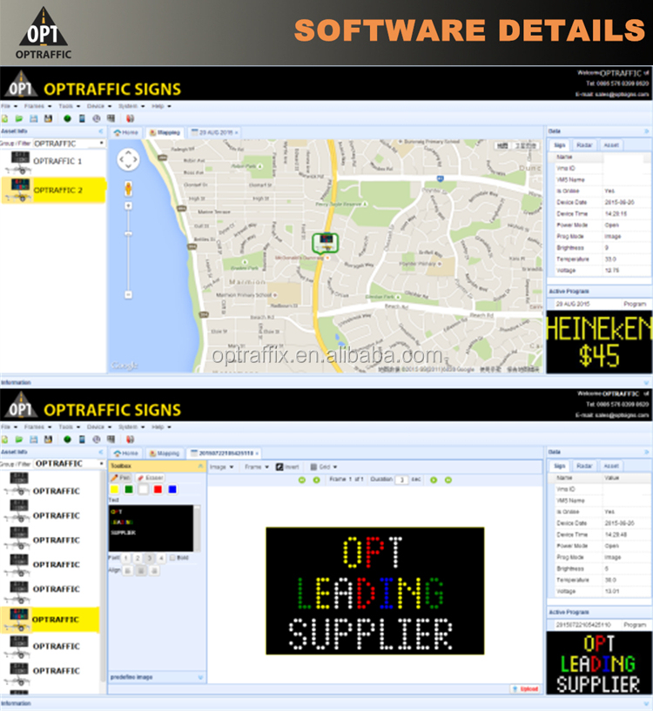This screenshot has width=653, height=711.
Task: Open the Grid dropdown in editor toolbar
Action: click(323, 467)
